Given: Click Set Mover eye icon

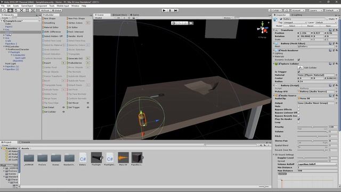Looking at the screenshot, I should tap(88, 103).
